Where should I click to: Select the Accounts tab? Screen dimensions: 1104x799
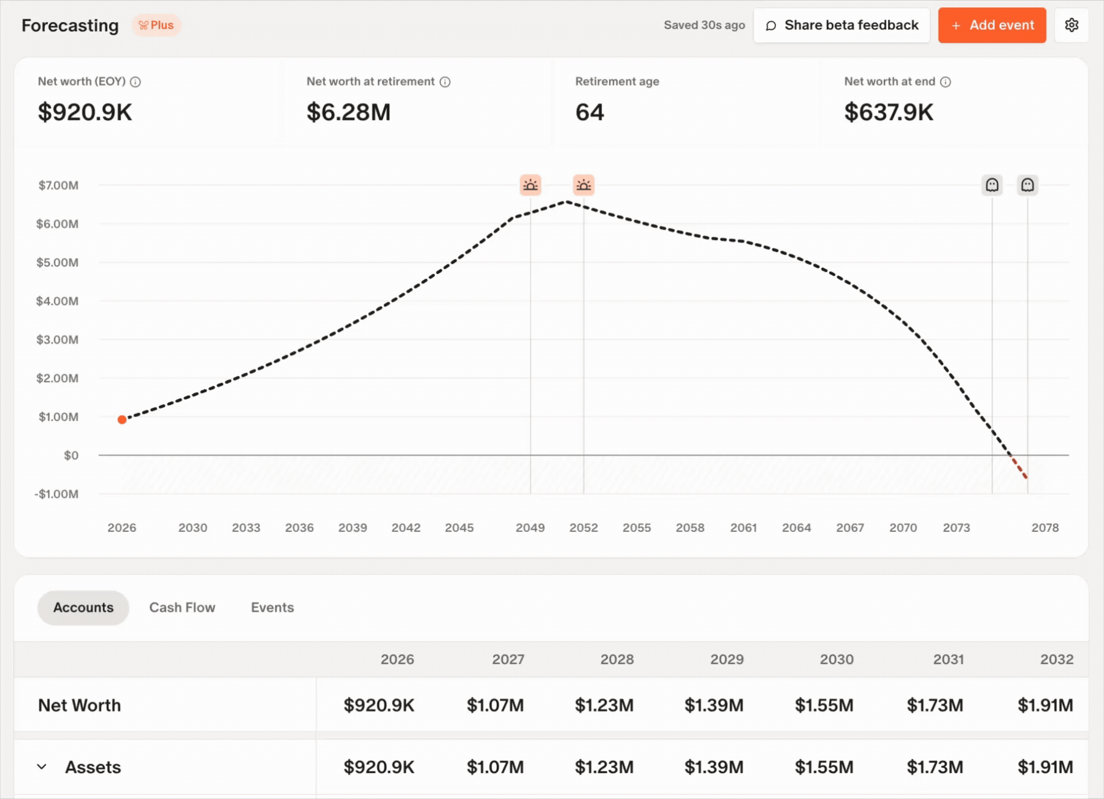pyautogui.click(x=83, y=607)
